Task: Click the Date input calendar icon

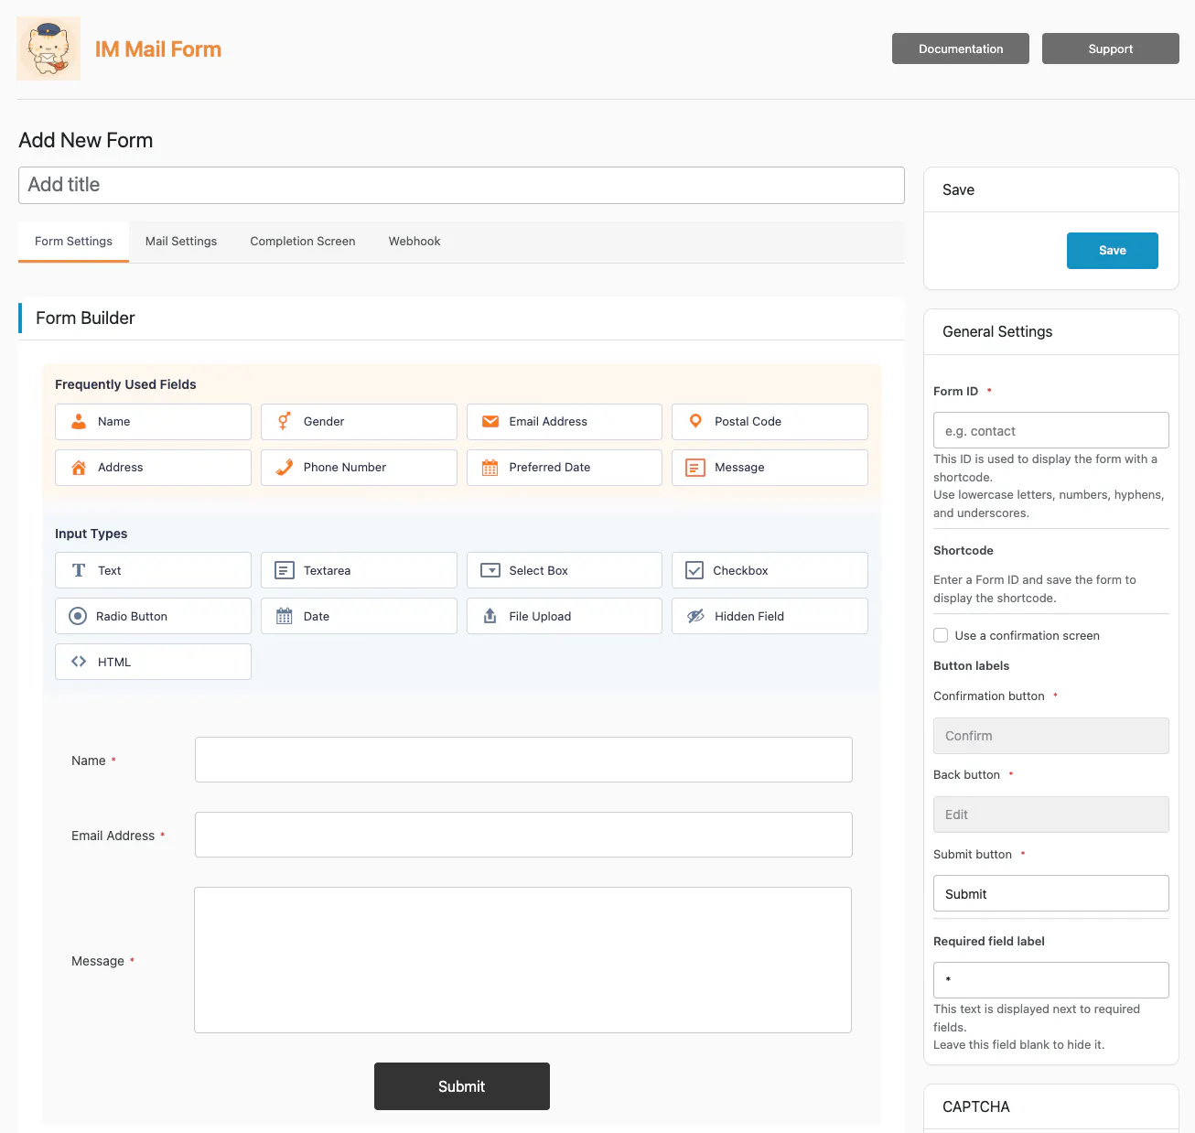Action: pyautogui.click(x=285, y=616)
